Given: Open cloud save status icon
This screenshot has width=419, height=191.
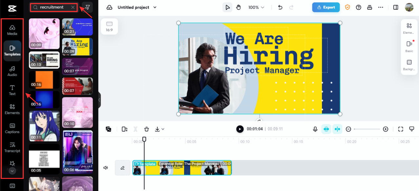Looking at the screenshot, I should pos(110,7).
